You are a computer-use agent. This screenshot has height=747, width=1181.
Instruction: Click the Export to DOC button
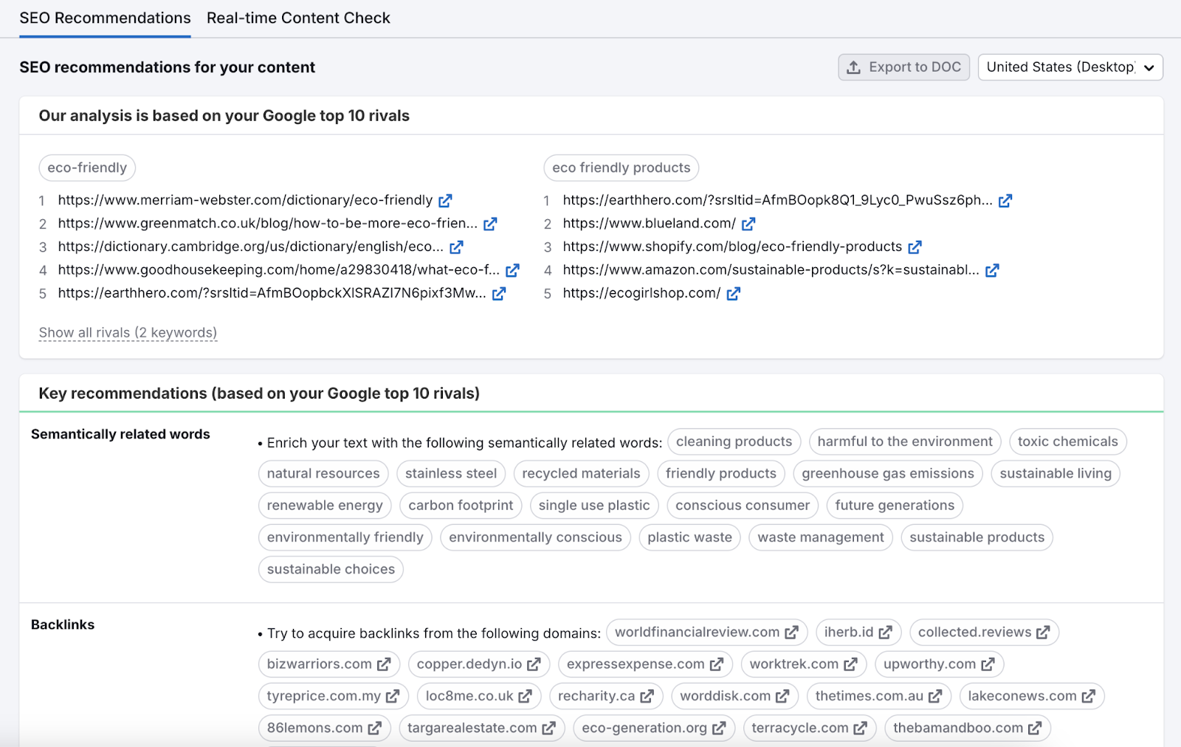[903, 67]
